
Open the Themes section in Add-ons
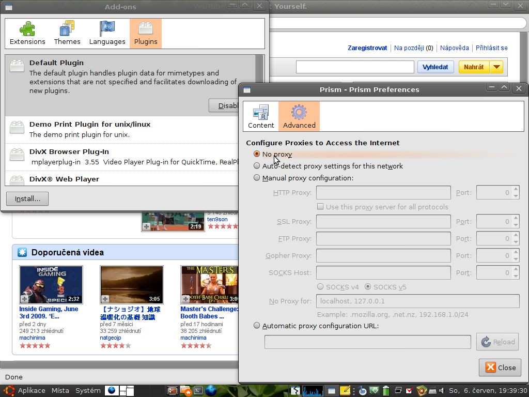(x=67, y=34)
